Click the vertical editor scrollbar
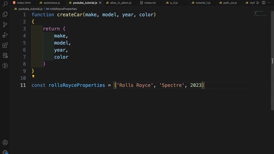274x154 pixels. (x=272, y=61)
